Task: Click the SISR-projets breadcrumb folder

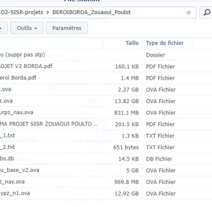Action: tap(21, 12)
